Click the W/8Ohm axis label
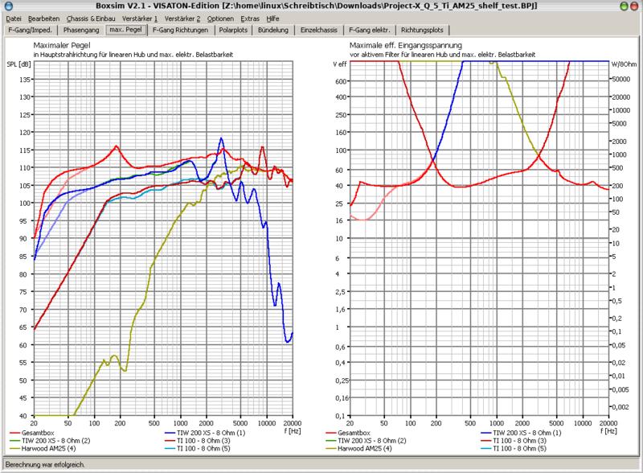The height and width of the screenshot is (473, 643). coord(624,64)
